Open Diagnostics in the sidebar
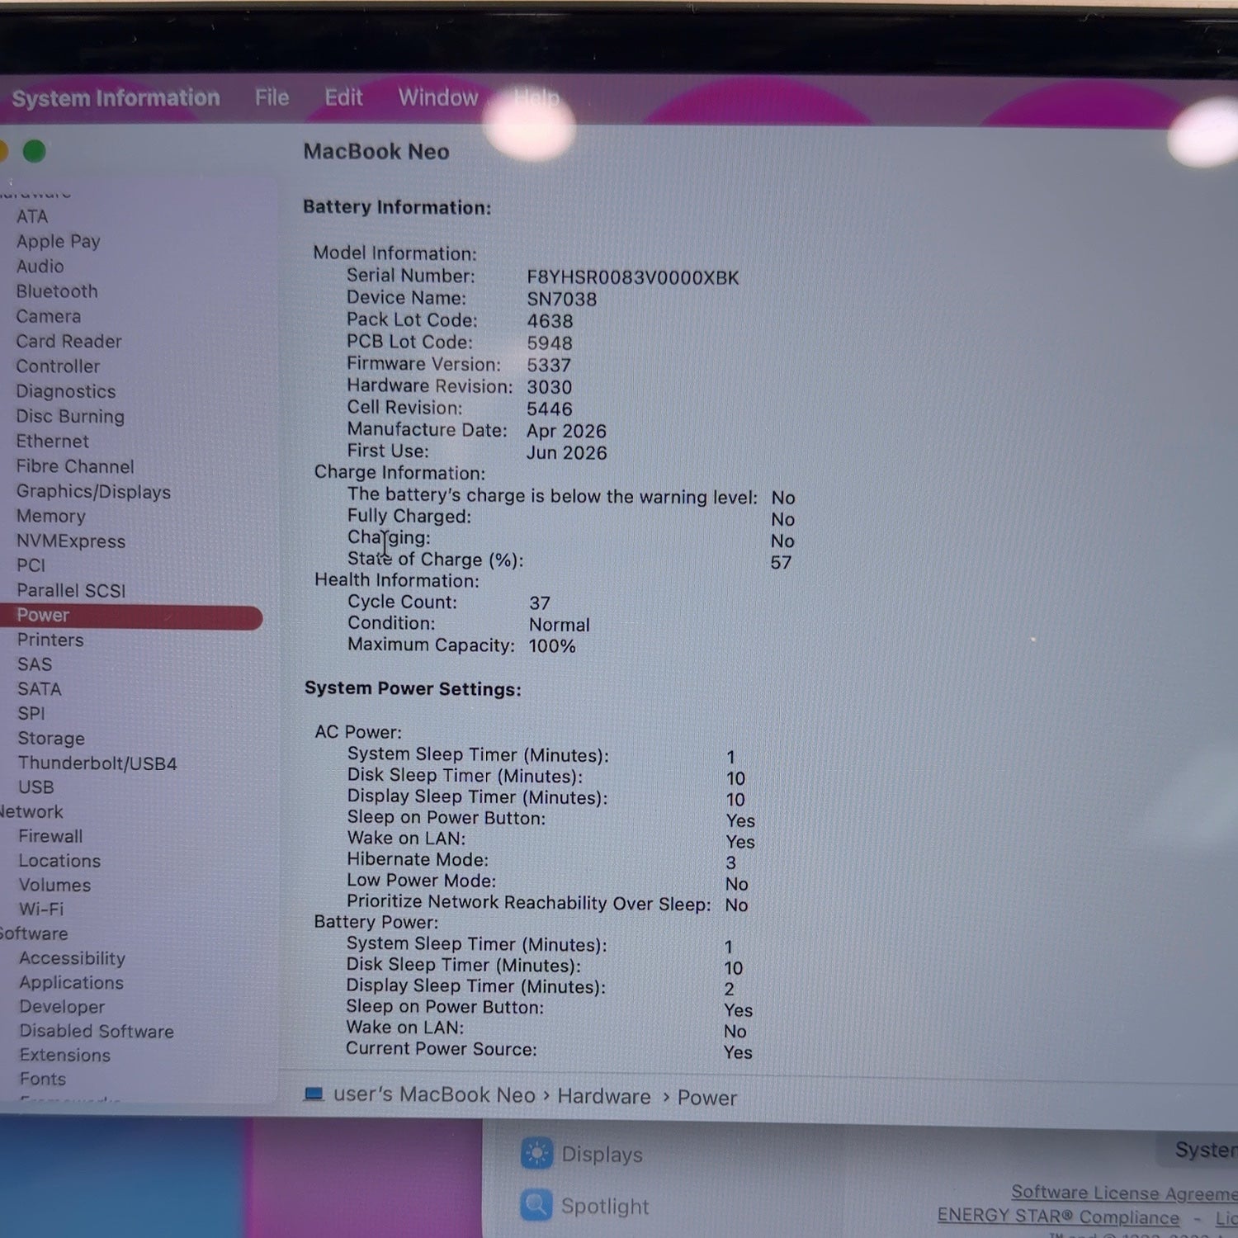Viewport: 1238px width, 1238px height. coord(66,391)
